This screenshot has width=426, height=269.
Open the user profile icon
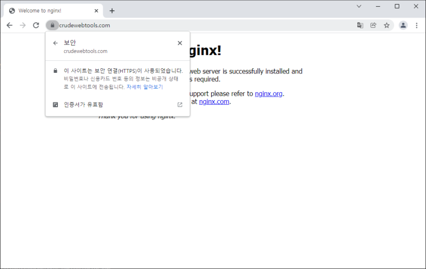pos(403,25)
